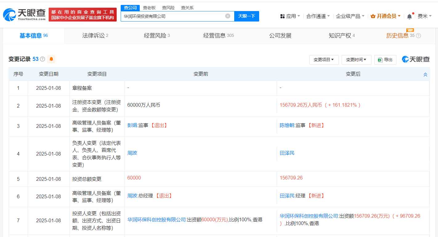Viewport: 438px width, 237px height.
Task: Open notifications bell icon
Action: 409,16
